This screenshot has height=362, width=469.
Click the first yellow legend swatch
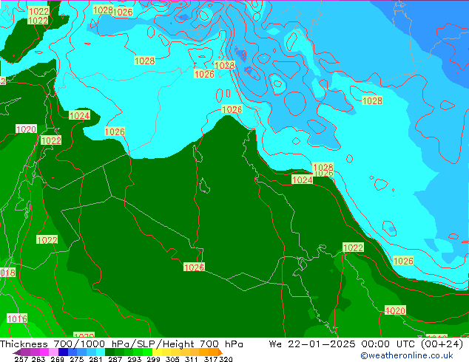(157, 352)
